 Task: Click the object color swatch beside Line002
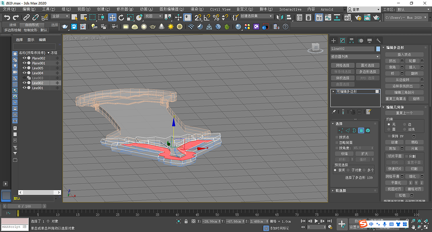click(x=378, y=49)
